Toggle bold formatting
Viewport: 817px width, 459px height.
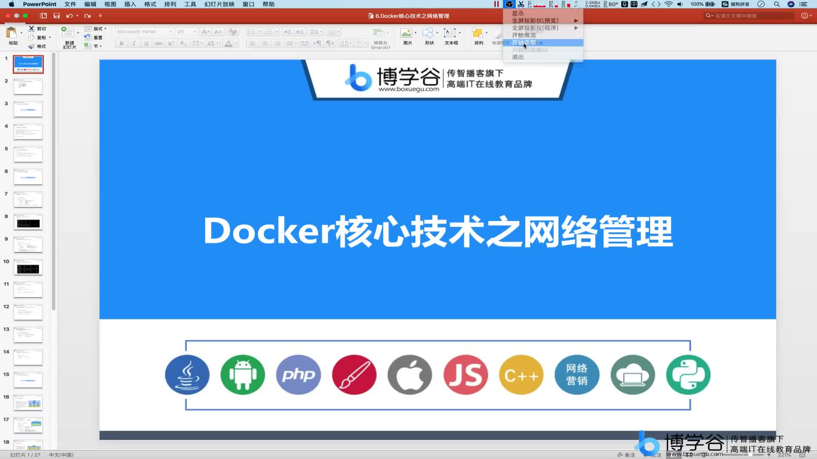(x=122, y=43)
